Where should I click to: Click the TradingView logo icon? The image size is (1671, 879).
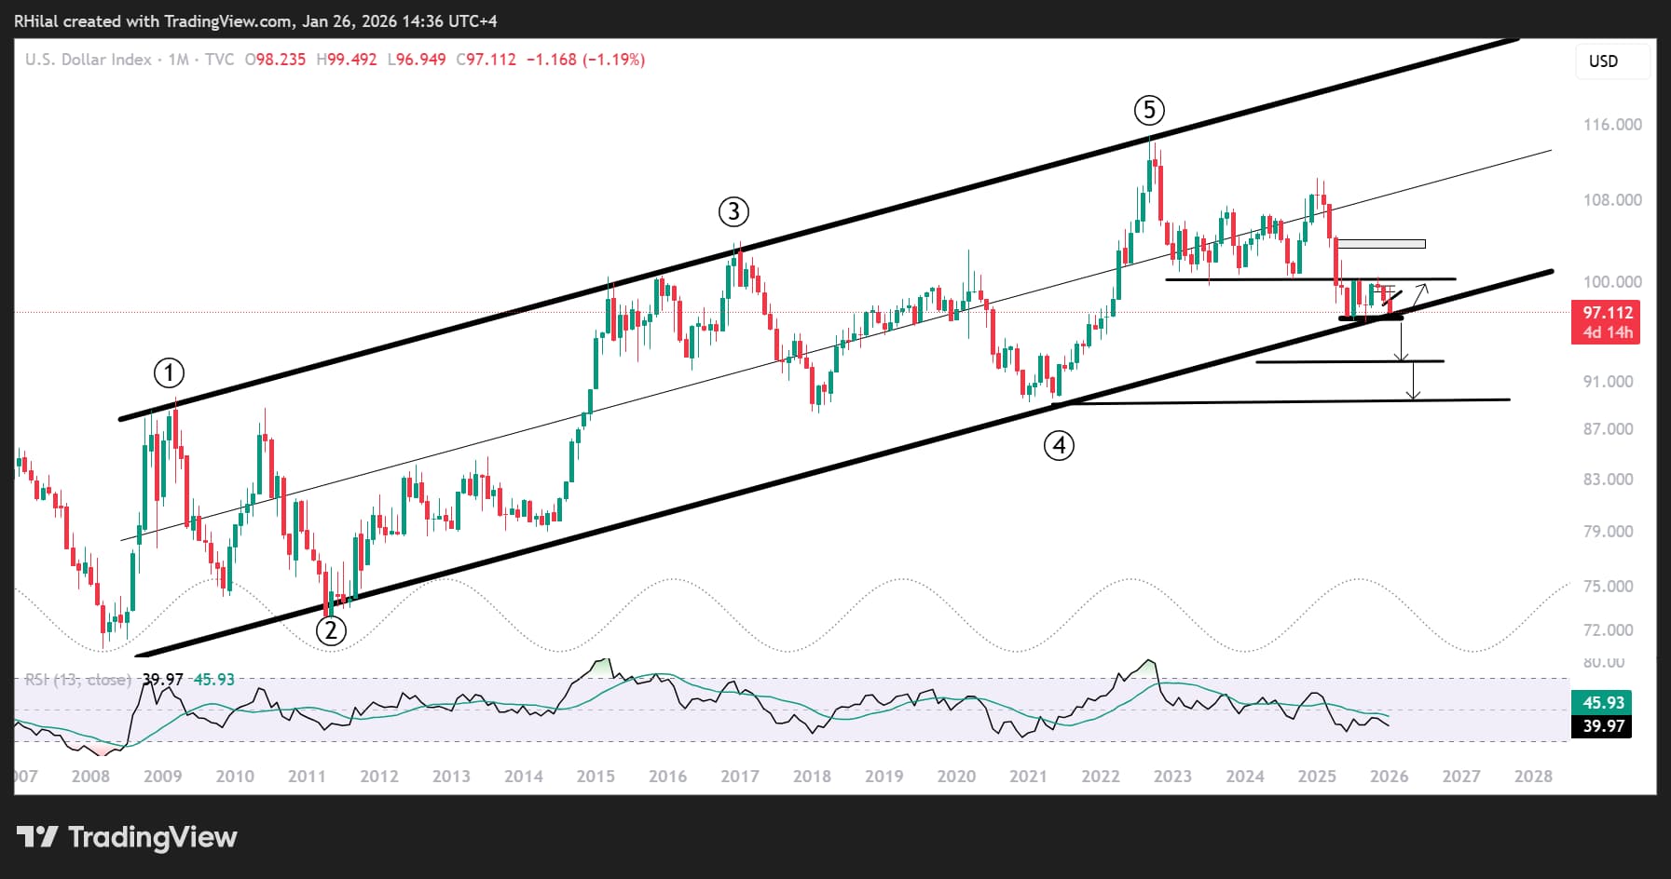(36, 837)
